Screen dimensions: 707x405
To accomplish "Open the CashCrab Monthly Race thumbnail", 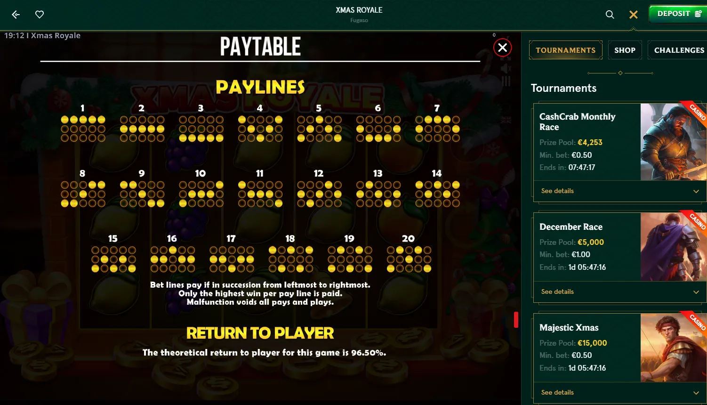I will pos(674,142).
